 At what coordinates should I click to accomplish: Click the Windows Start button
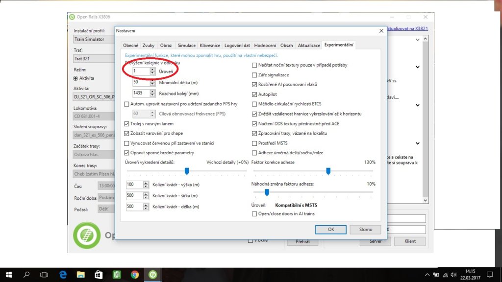[8, 275]
